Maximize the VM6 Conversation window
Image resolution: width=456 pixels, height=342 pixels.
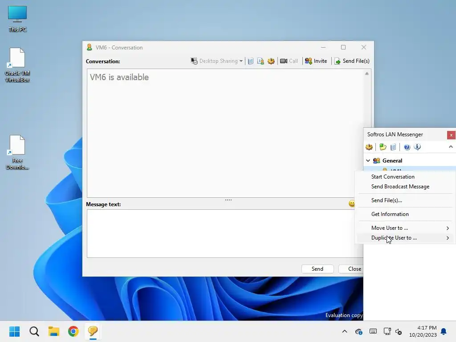(x=343, y=47)
